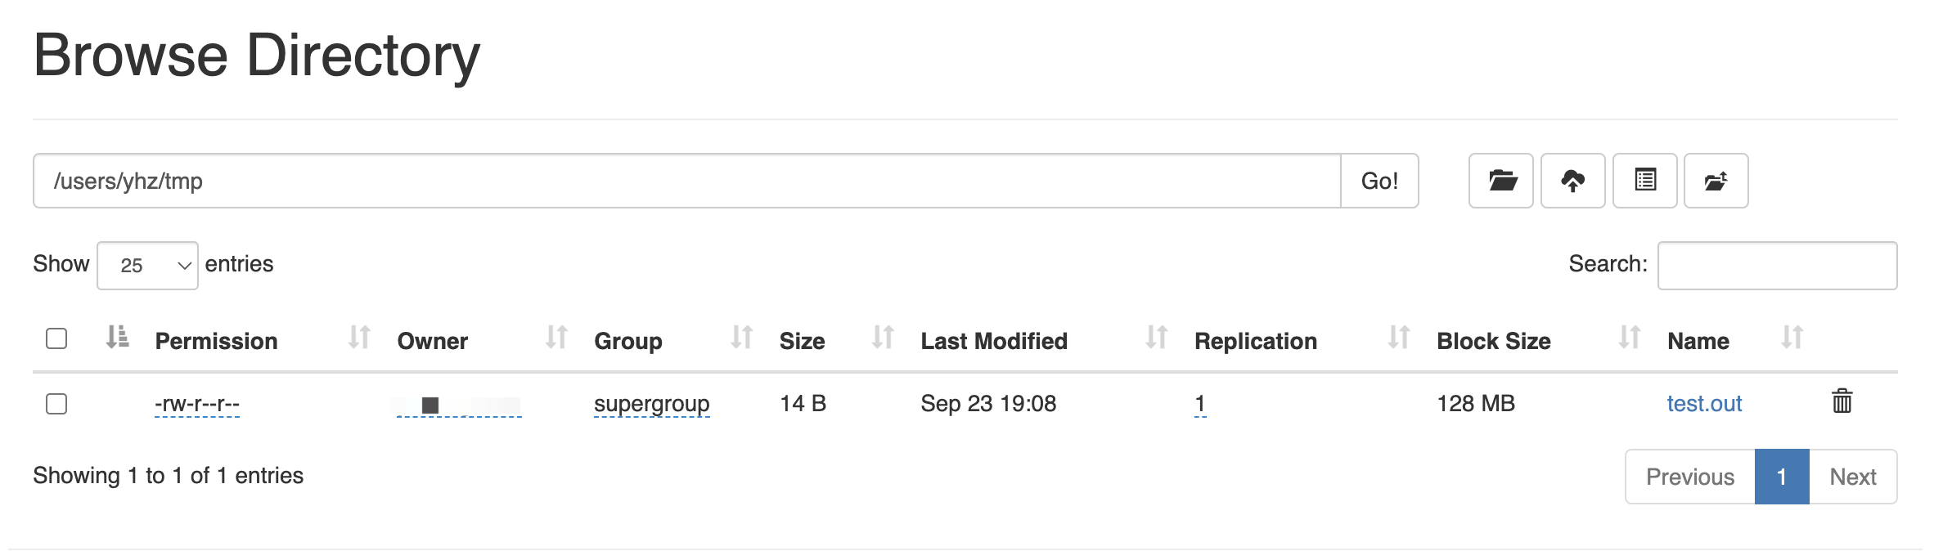Click the parent directory folder-arrow icon

coord(1716,181)
